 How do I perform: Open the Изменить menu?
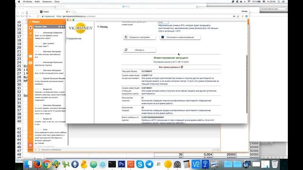[47, 1]
